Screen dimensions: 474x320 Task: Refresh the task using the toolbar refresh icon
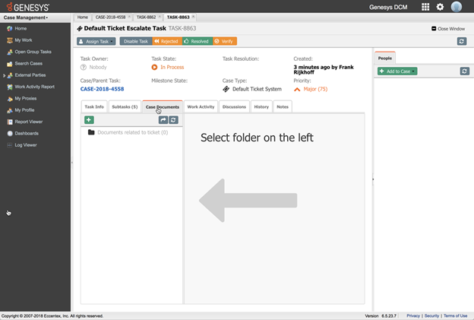click(x=461, y=41)
